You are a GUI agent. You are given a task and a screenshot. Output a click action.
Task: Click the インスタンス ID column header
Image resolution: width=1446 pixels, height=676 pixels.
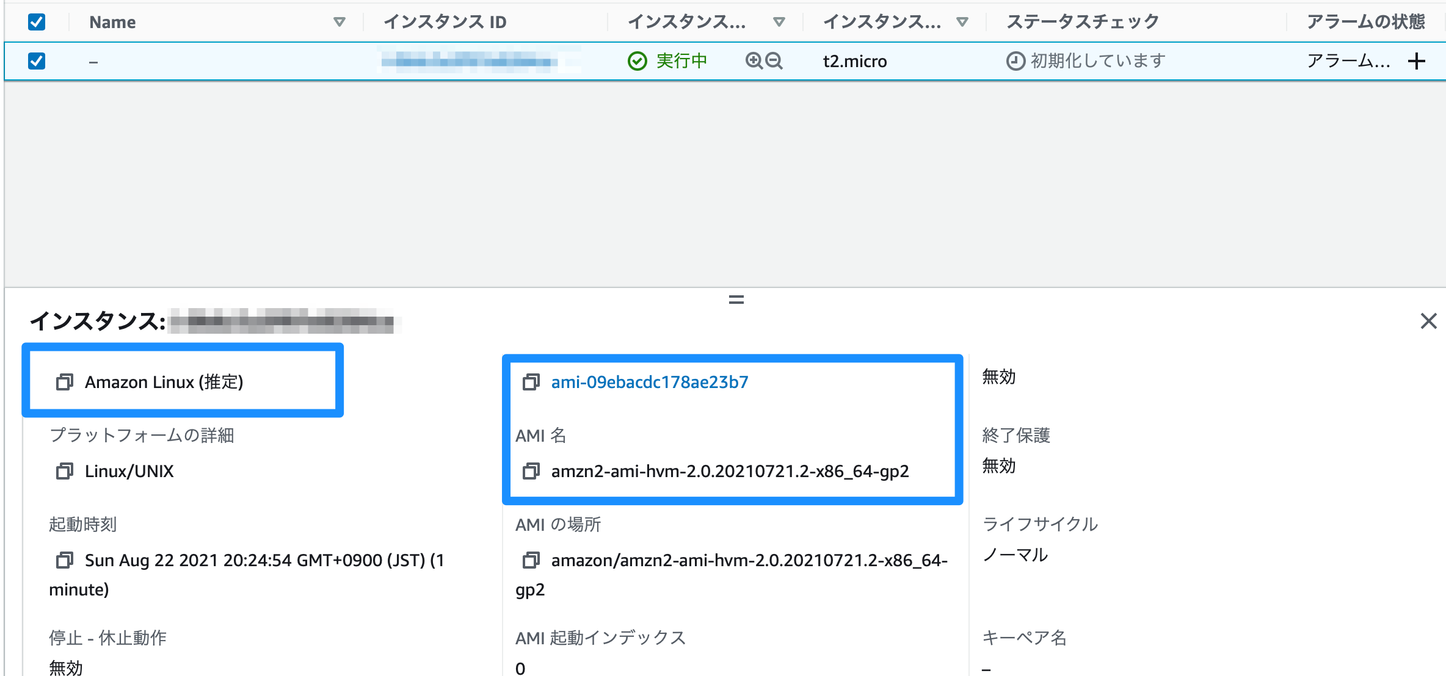[x=445, y=22]
